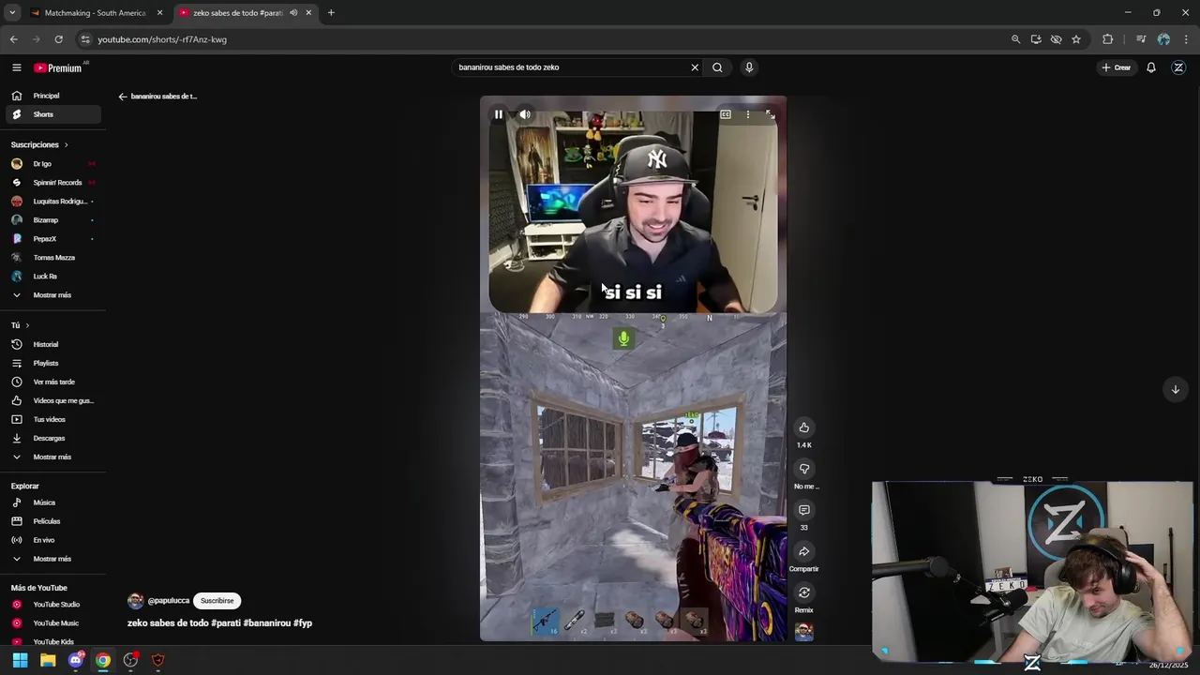Navigate back in Chrome

(13, 39)
